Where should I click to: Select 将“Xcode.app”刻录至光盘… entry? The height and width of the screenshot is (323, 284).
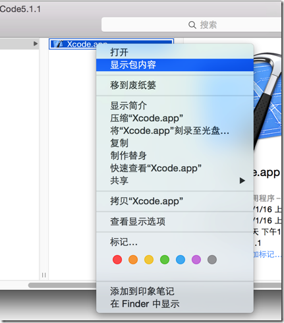[x=175, y=131]
